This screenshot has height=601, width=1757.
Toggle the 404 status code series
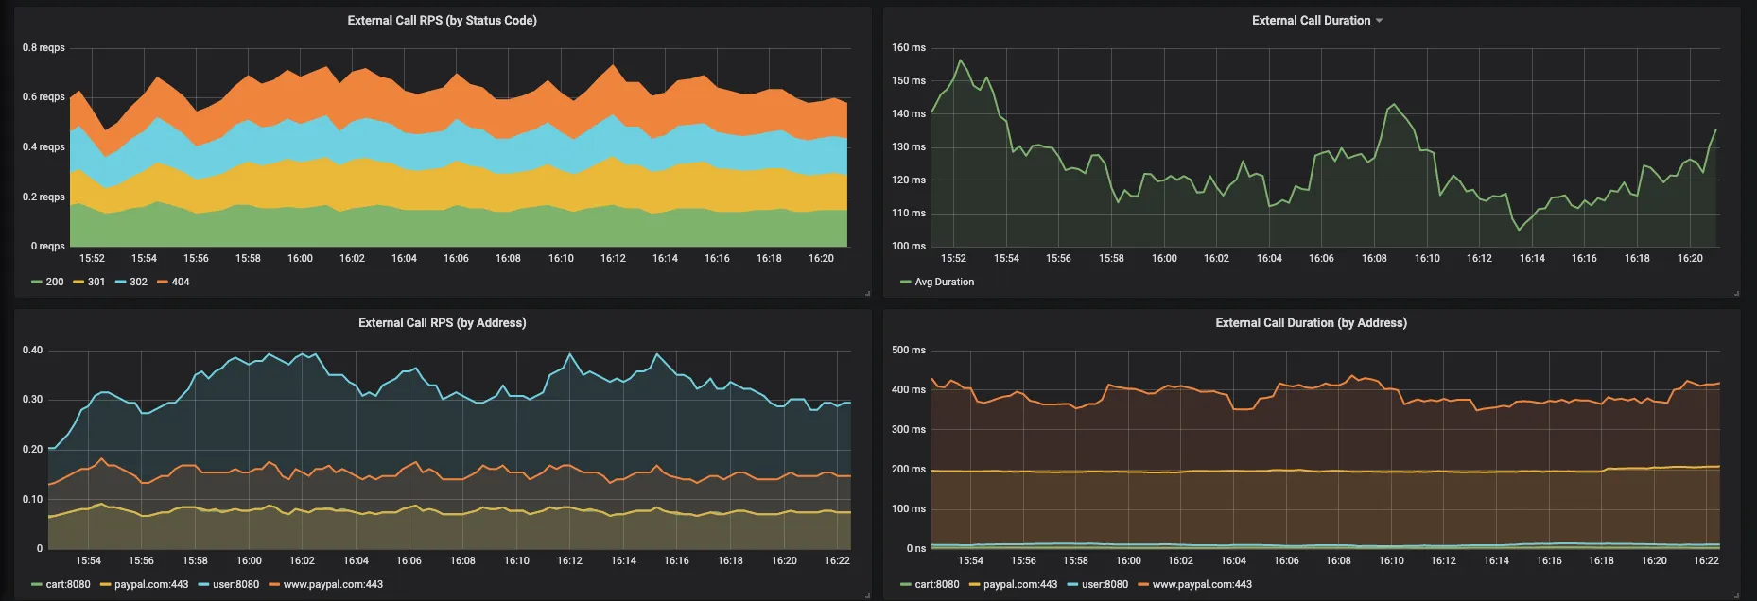[x=181, y=282]
